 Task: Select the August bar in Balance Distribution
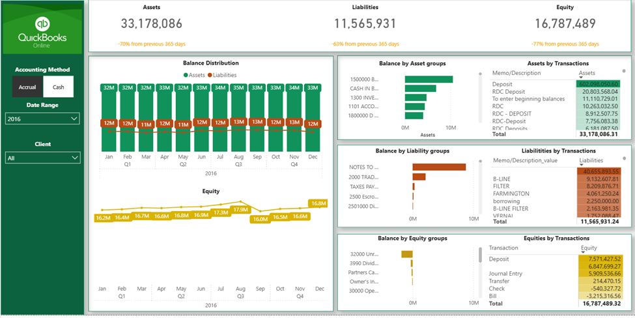(238, 117)
